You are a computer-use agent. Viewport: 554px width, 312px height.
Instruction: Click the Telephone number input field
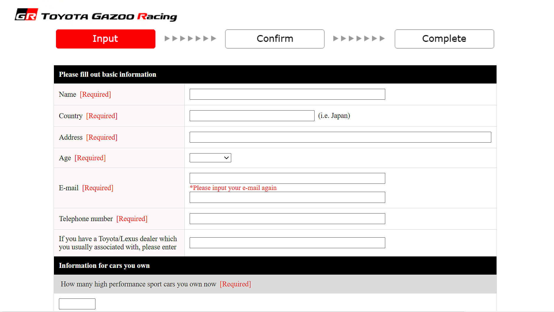(x=287, y=219)
